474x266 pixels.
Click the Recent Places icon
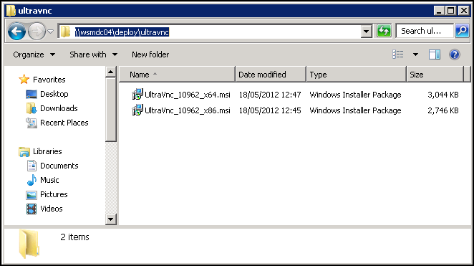(32, 123)
